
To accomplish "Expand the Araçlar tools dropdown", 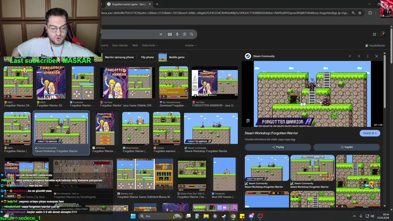I will click(191, 45).
